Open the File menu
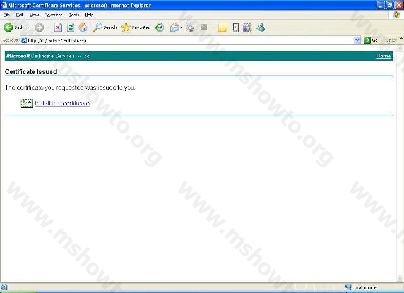 [x=7, y=15]
